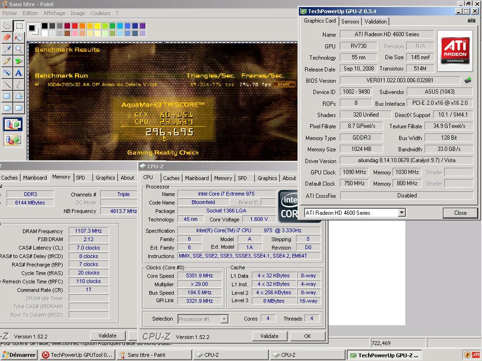The image size is (482, 361).
Task: Activate the Color picker eyedropper tool
Action: coord(7,49)
